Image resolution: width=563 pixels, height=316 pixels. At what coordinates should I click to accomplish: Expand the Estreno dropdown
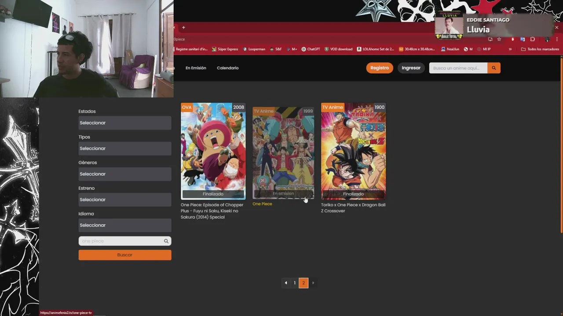125,200
